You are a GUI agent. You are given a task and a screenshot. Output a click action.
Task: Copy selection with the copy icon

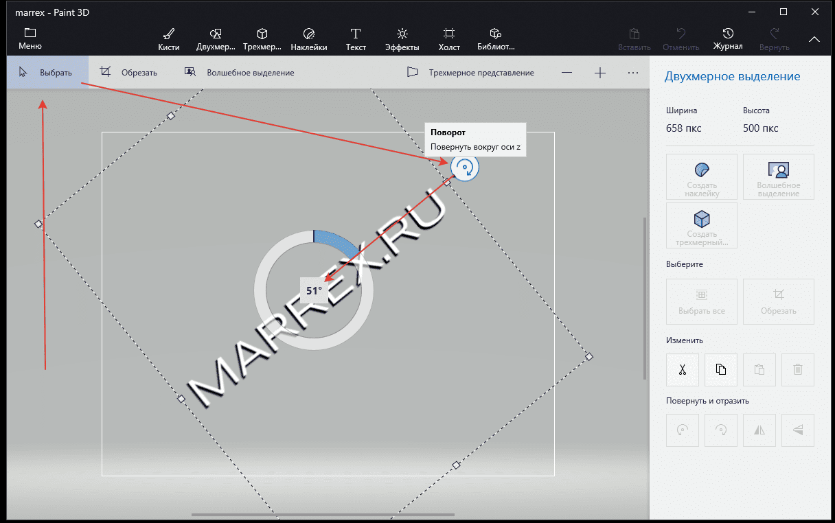point(721,369)
